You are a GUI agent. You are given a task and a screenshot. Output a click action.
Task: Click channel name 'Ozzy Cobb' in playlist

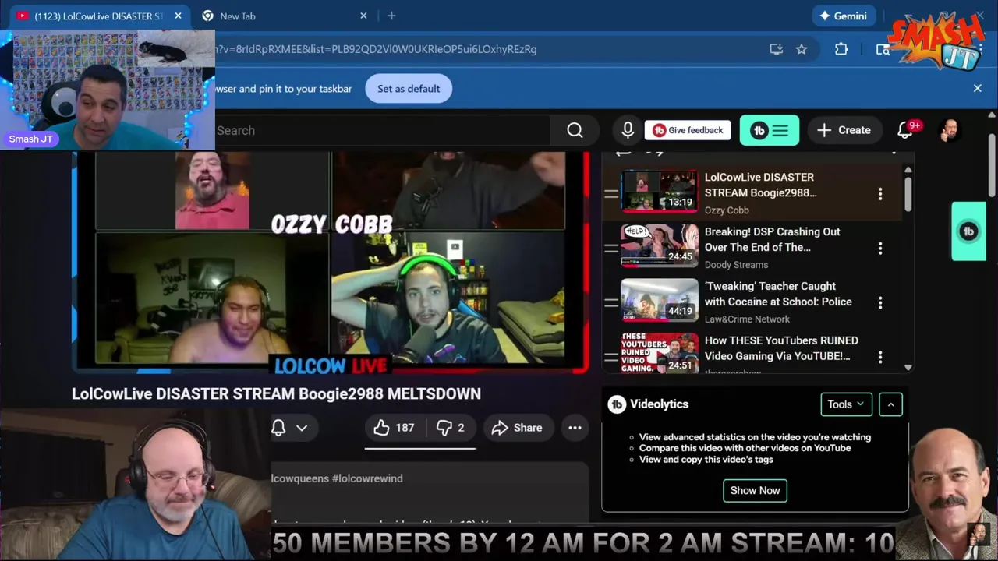[727, 210]
